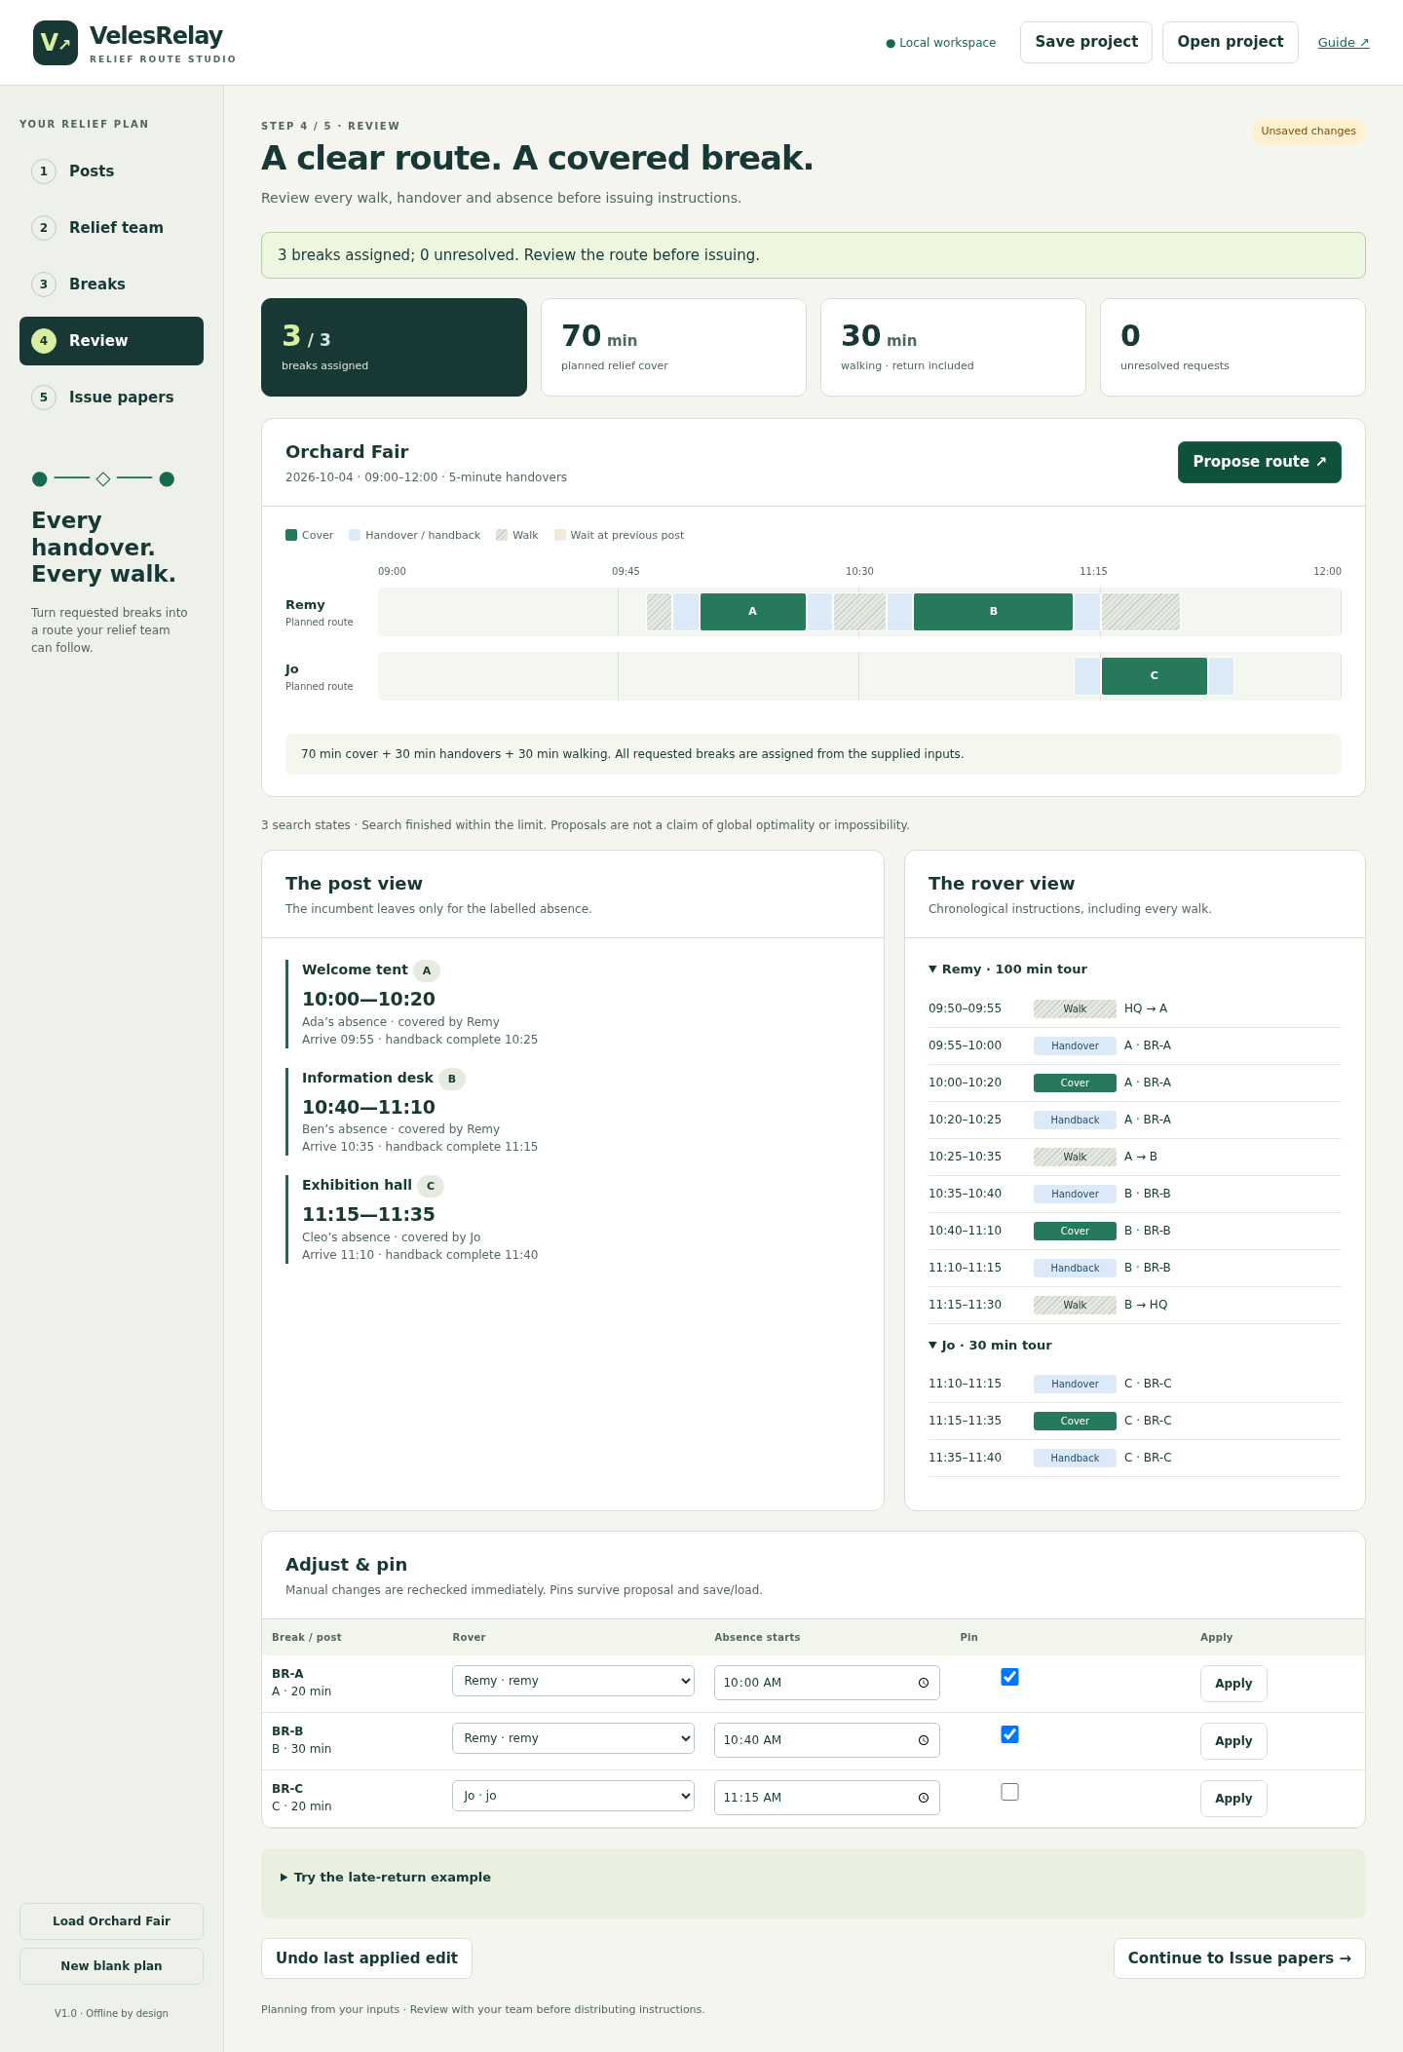Click the green Cover legend swatch
Viewport: 1403px width, 2052px height.
click(291, 535)
